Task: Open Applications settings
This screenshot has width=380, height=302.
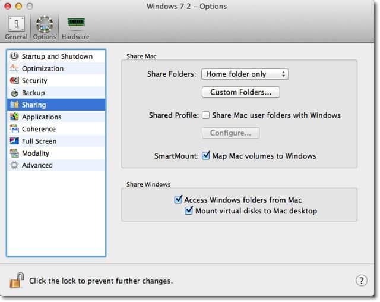Action: point(56,117)
